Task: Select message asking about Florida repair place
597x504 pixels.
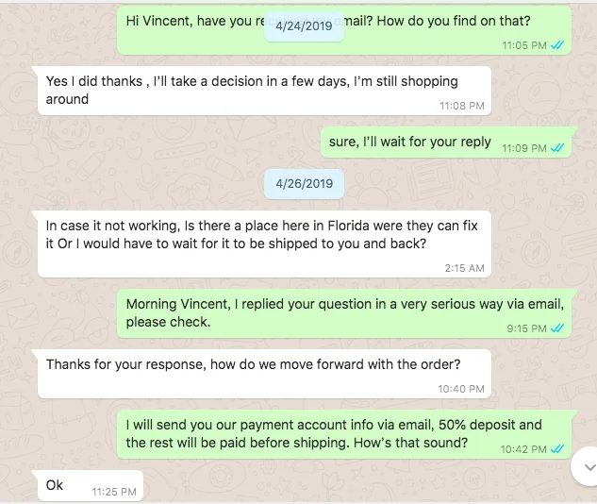Action: click(264, 244)
